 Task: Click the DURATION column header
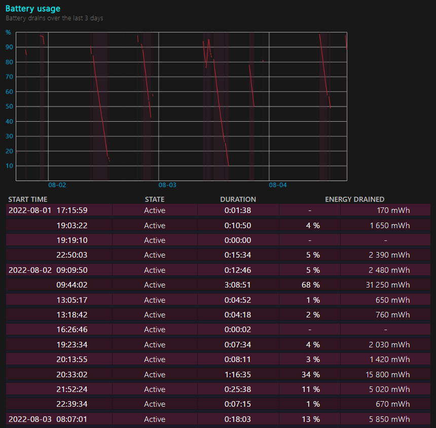(x=238, y=199)
